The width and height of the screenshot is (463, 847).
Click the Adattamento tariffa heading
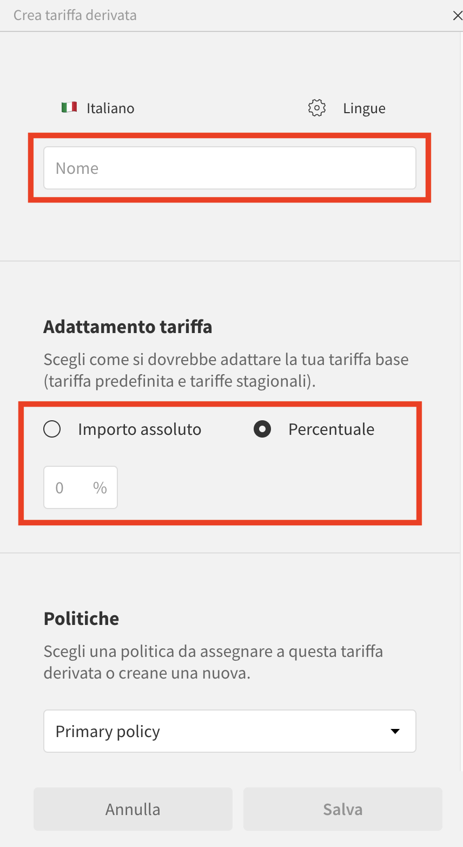[x=128, y=327]
